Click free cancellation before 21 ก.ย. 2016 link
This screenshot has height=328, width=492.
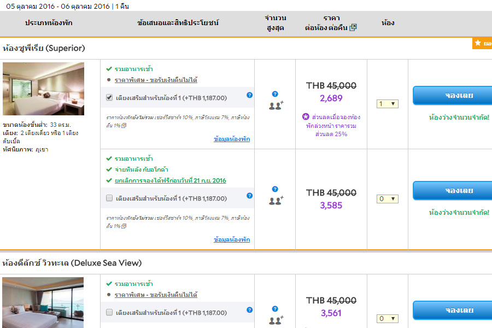[170, 180]
